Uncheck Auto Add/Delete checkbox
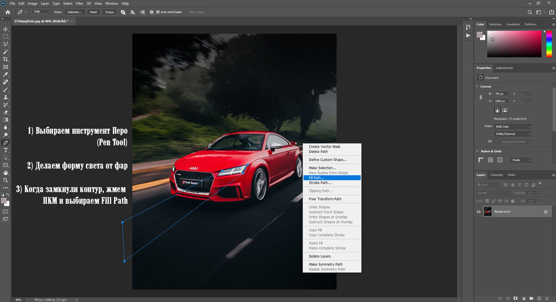This screenshot has height=302, width=556. [x=158, y=12]
